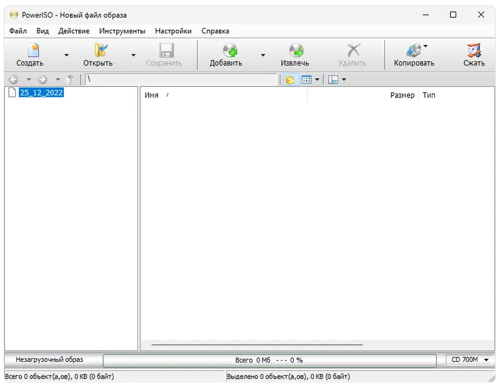Open the back history dropdown arrow
Image resolution: width=500 pixels, height=388 pixels.
pyautogui.click(x=29, y=79)
